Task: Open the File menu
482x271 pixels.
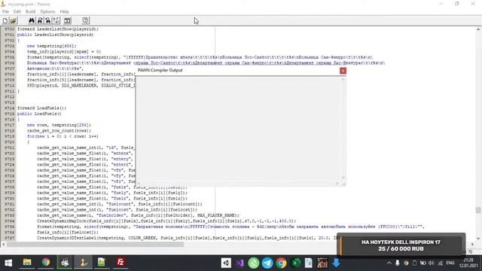Action: 5,11
